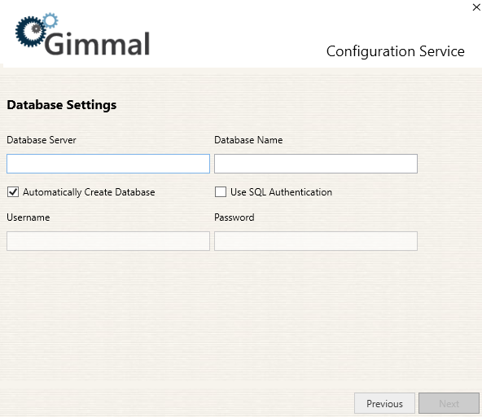
Task: Click the small light-blue gear icon
Action: click(50, 20)
